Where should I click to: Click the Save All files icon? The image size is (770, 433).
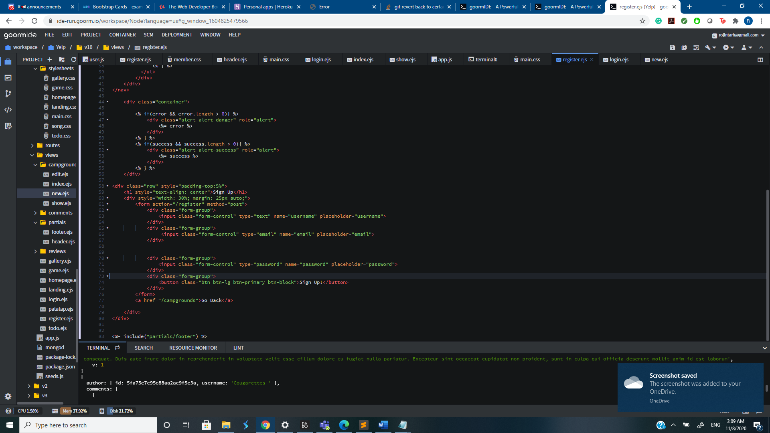click(684, 47)
